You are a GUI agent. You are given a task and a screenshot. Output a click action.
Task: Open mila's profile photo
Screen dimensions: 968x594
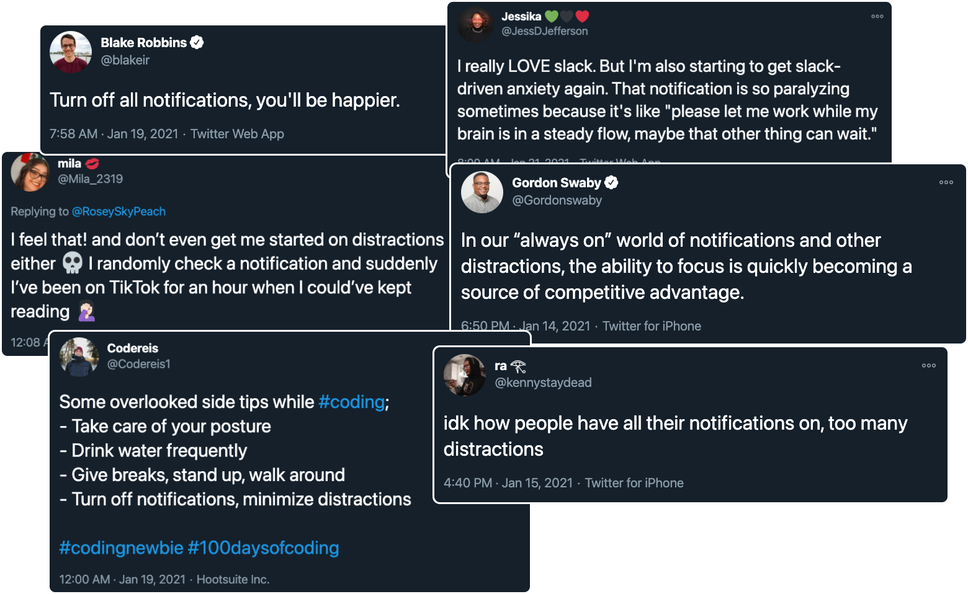point(30,172)
